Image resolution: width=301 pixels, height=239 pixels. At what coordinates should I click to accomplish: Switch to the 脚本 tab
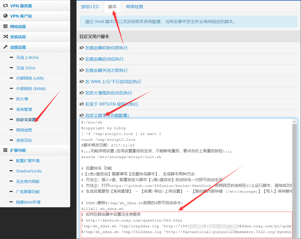pyautogui.click(x=112, y=7)
